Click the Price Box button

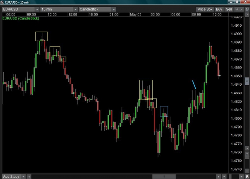(205, 10)
